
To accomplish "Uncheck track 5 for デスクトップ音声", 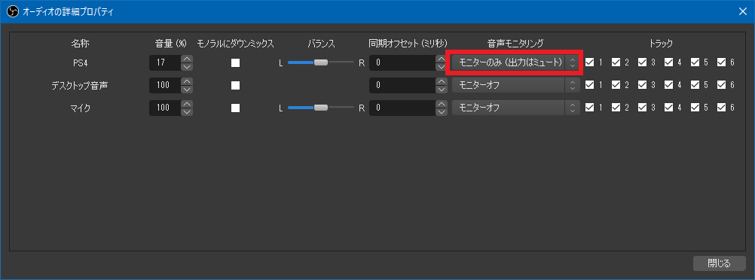I will [x=695, y=84].
